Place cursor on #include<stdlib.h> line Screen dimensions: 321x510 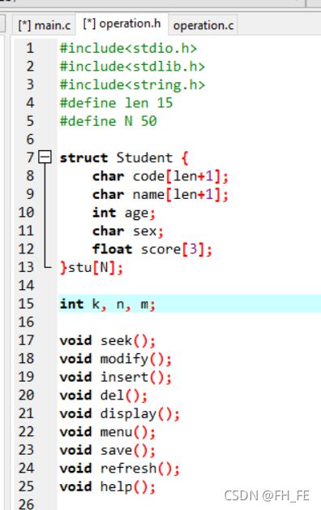tap(132, 67)
